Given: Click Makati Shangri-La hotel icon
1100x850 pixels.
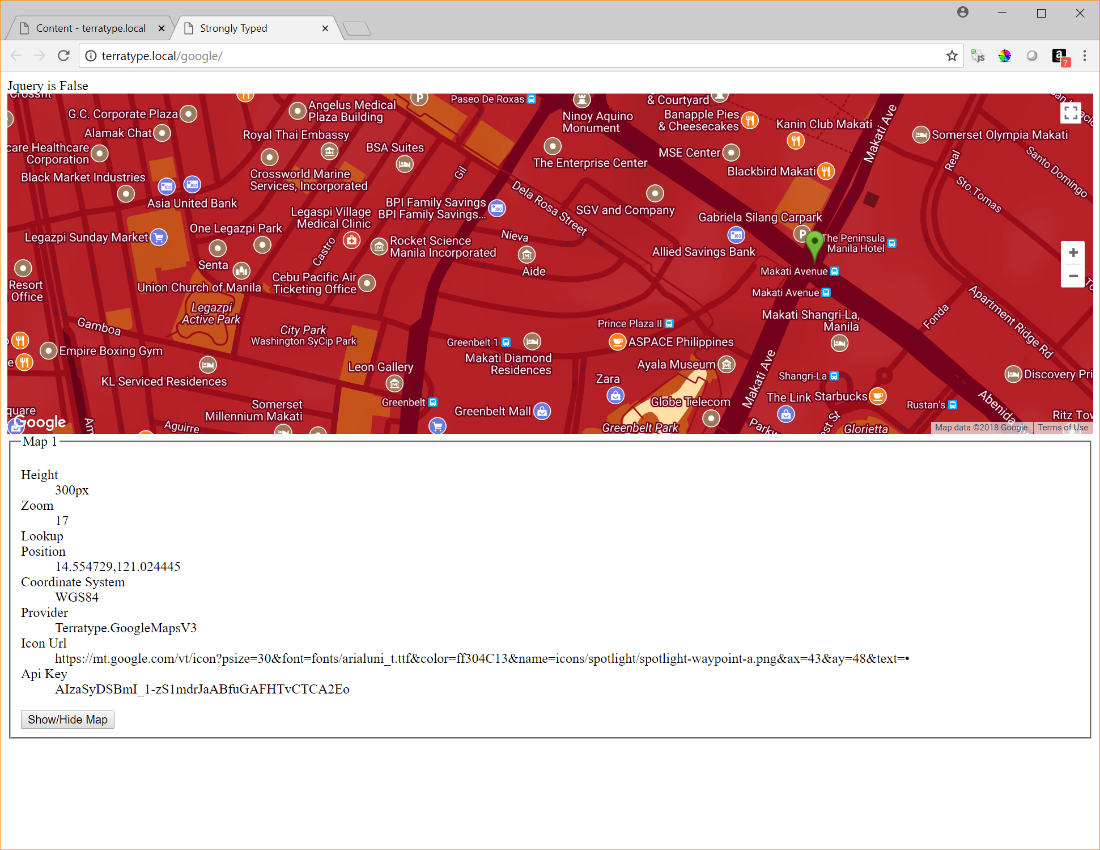Looking at the screenshot, I should 839,343.
